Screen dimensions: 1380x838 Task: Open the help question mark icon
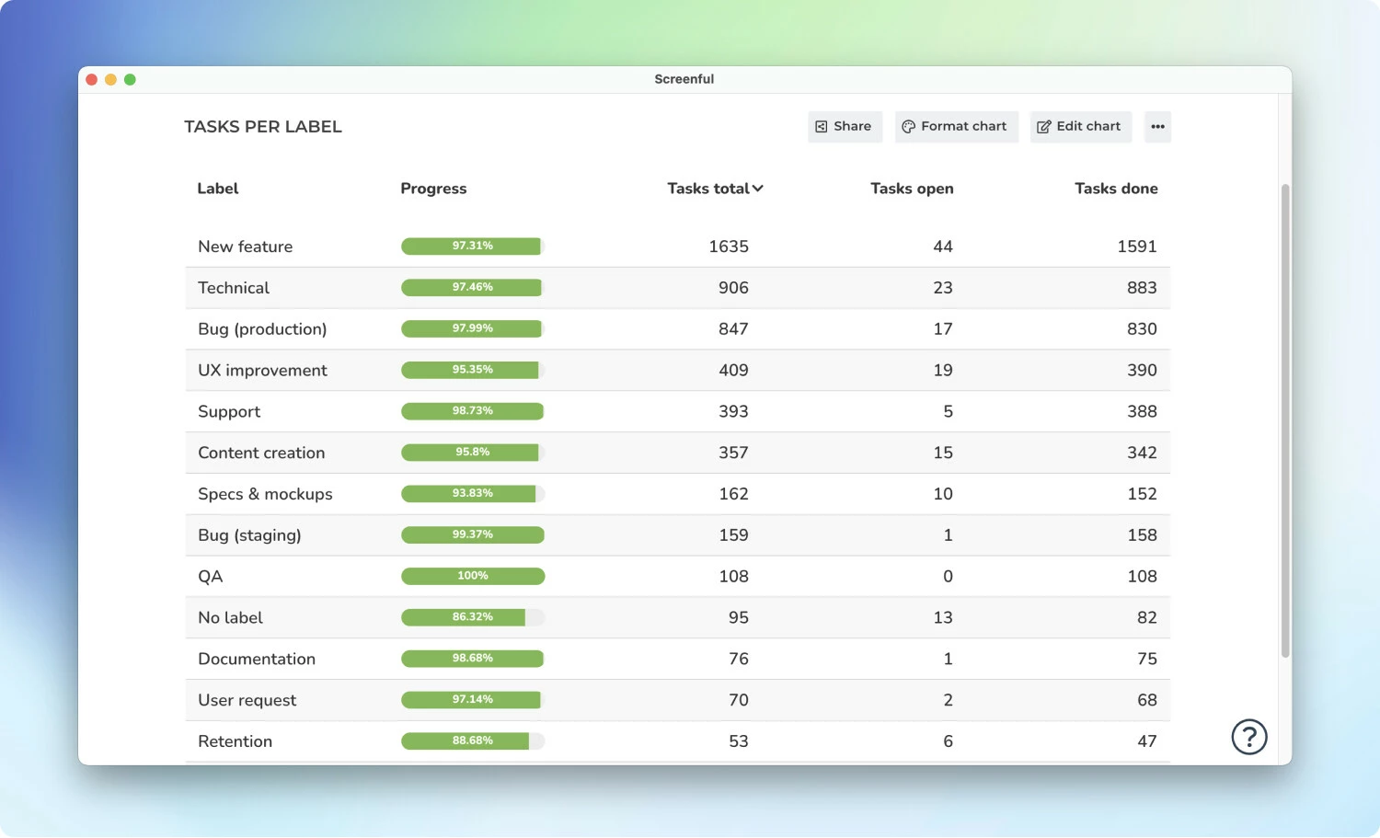(1249, 737)
